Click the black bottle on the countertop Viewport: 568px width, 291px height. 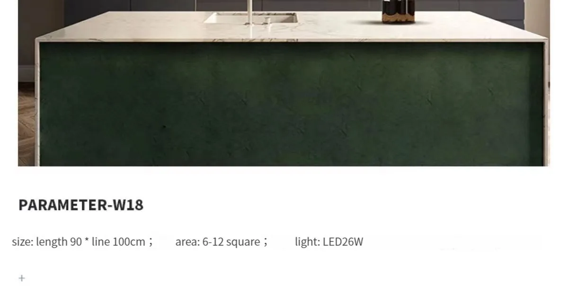398,11
